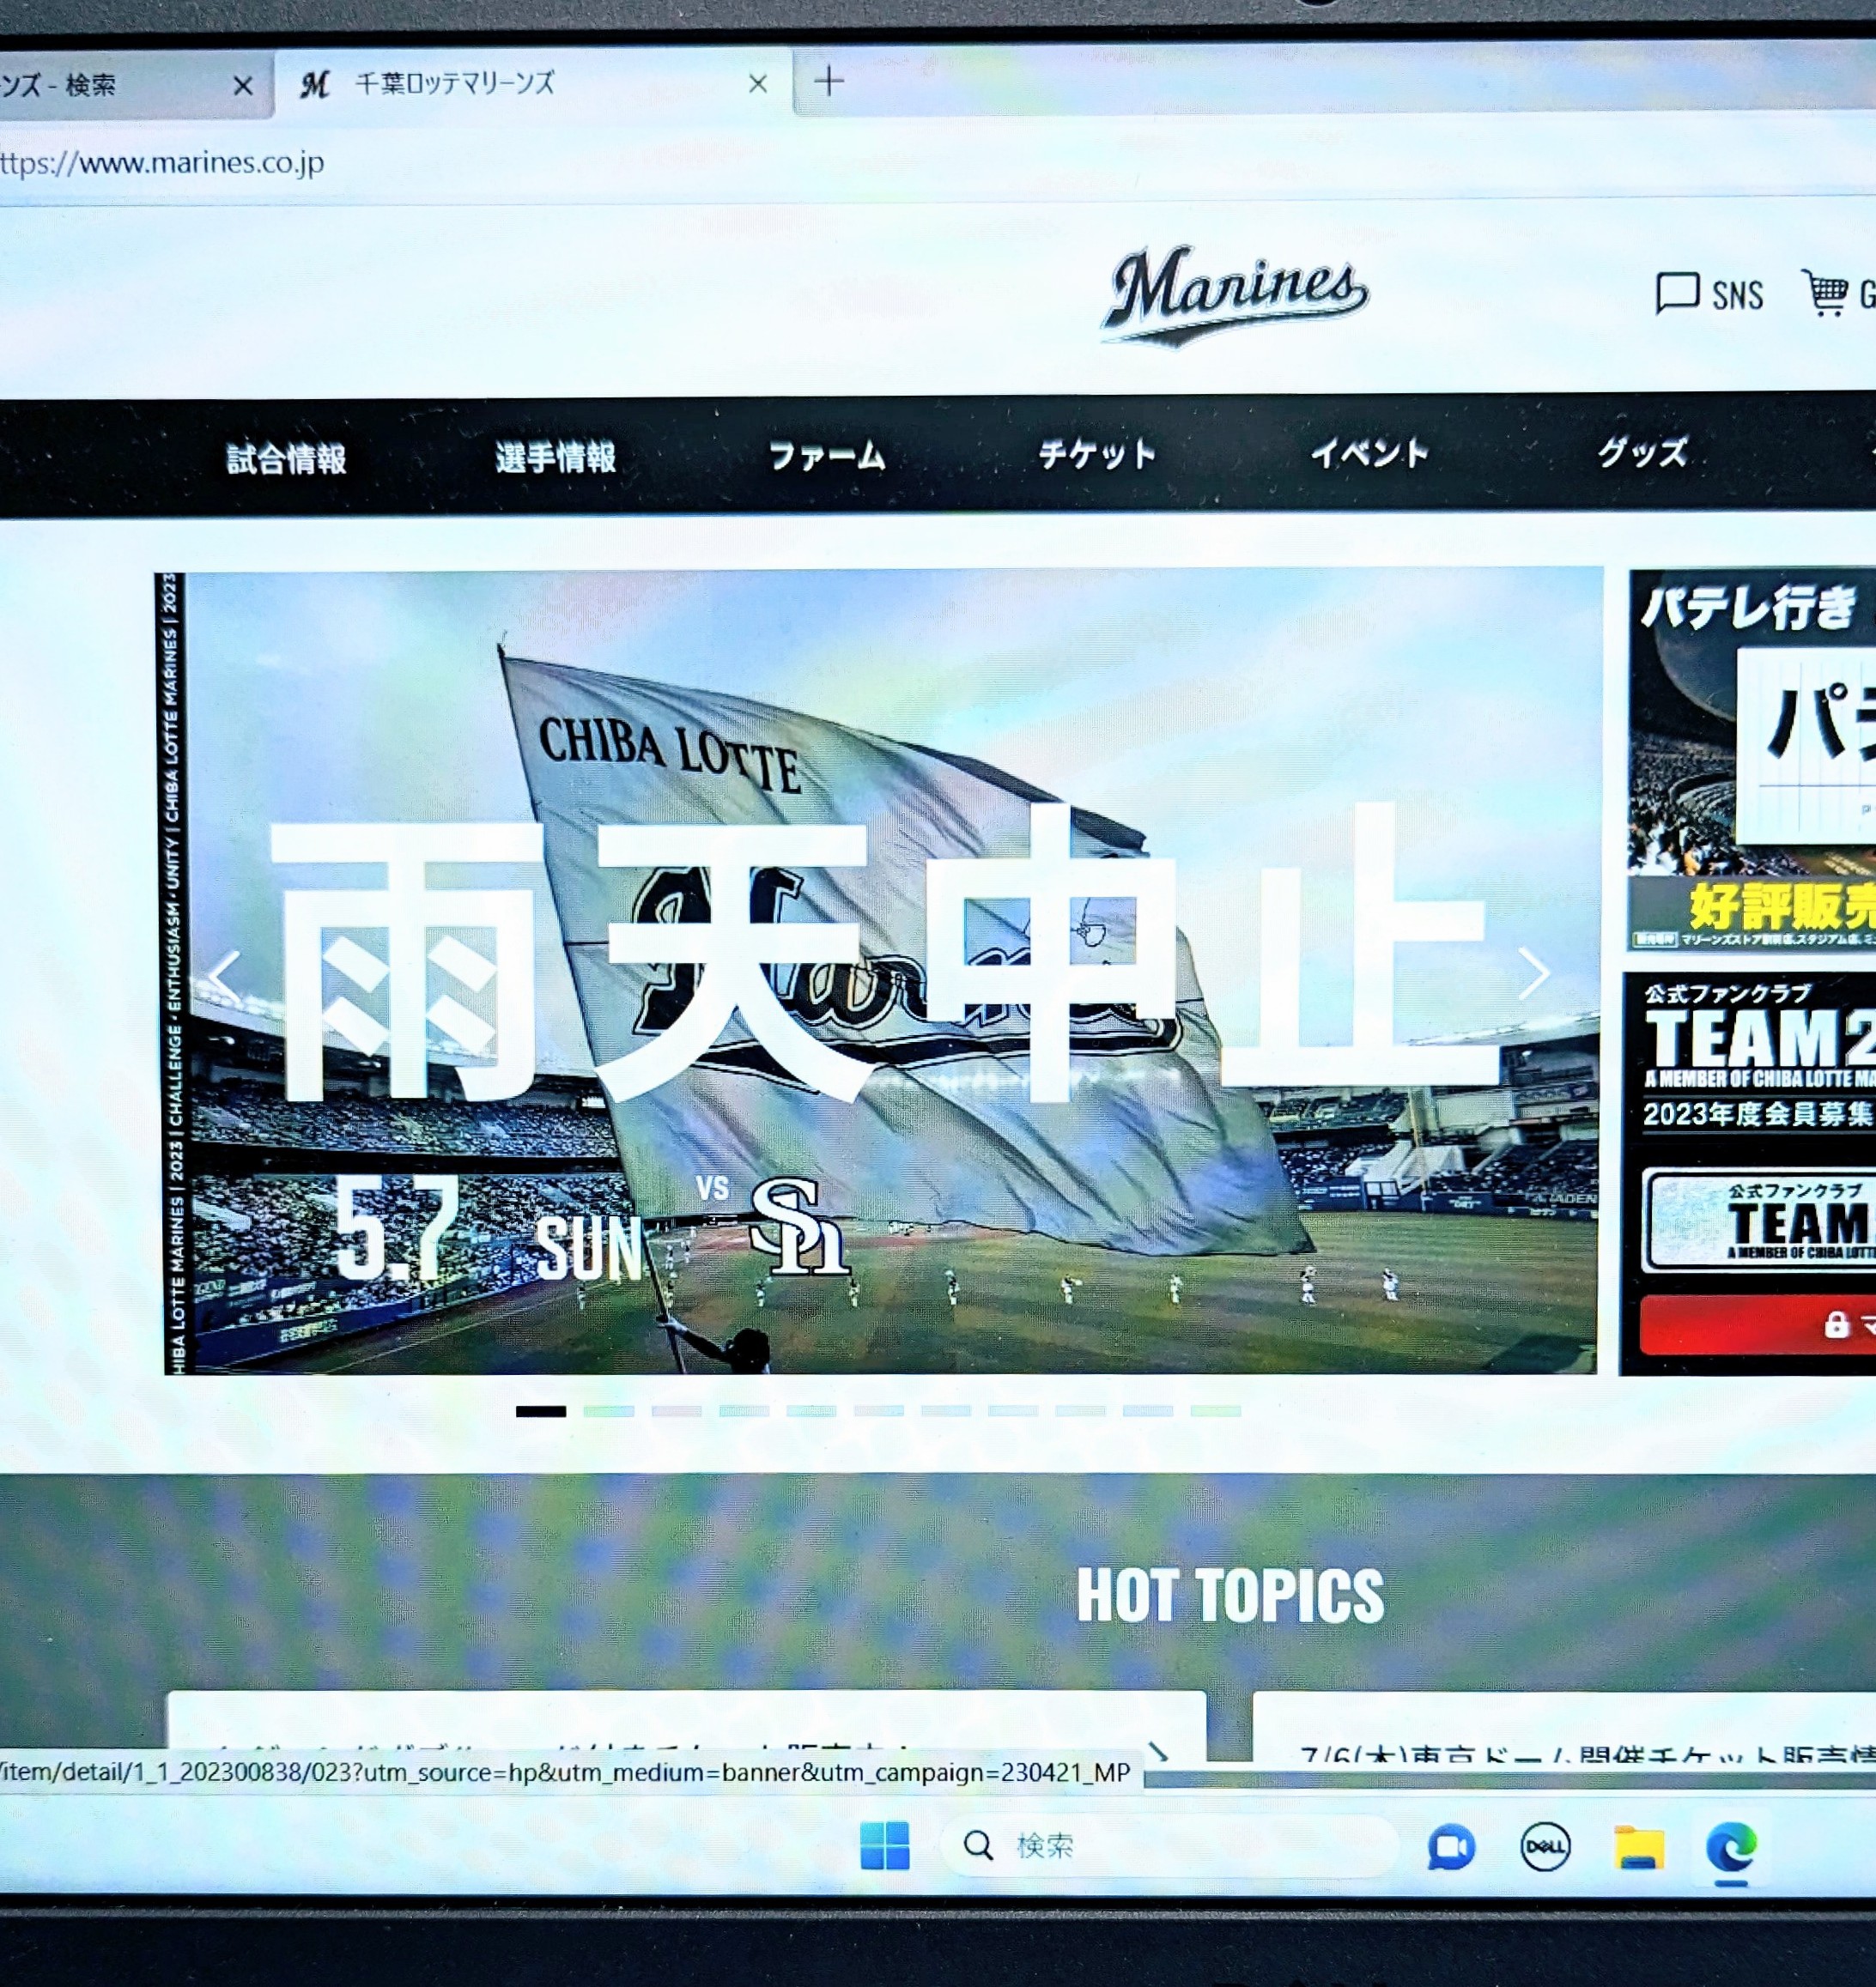This screenshot has height=1987, width=1876.
Task: Close the 検索 tab
Action: coord(242,87)
